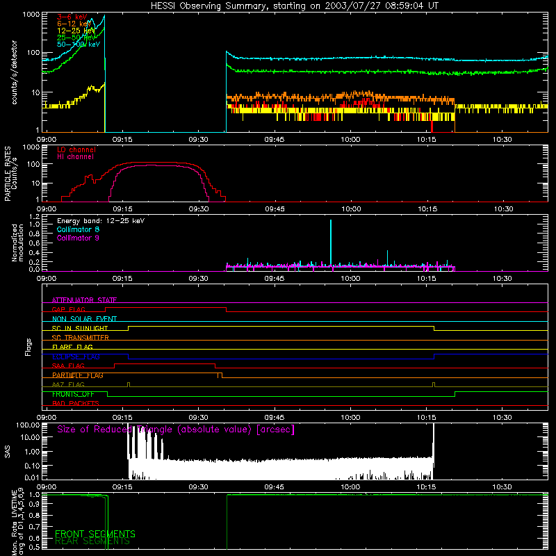Select the orange 6-12 keV legend label
556x556 pixels.
point(74,24)
